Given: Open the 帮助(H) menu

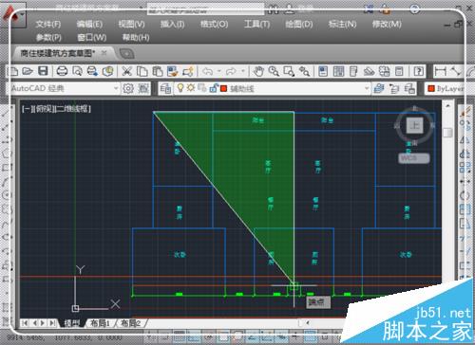Looking at the screenshot, I should click(x=136, y=38).
